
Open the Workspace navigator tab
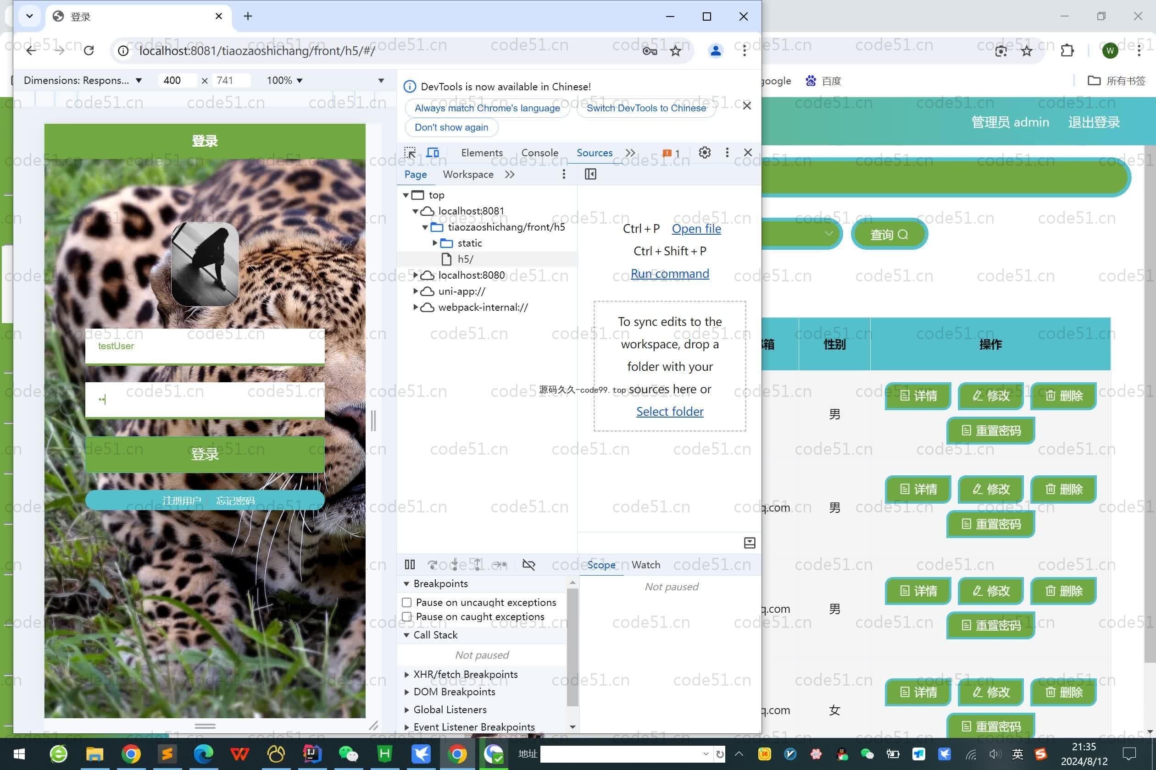(468, 174)
